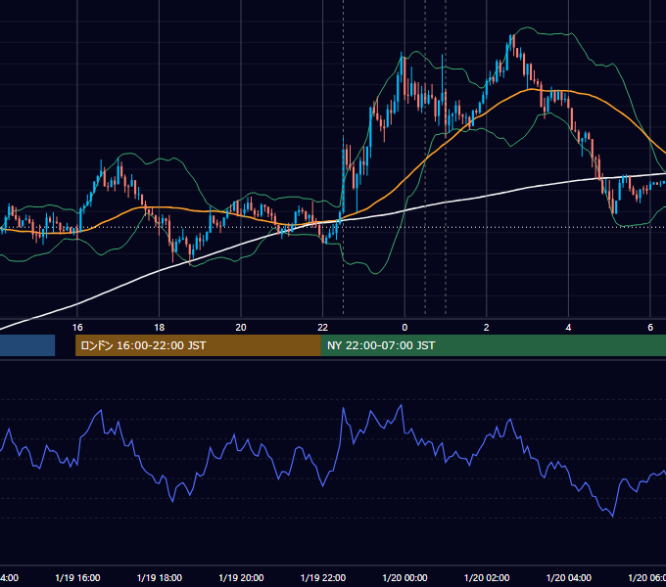
Task: Click the ロンドン 16:00-22:00 JST session bar
Action: 198,345
